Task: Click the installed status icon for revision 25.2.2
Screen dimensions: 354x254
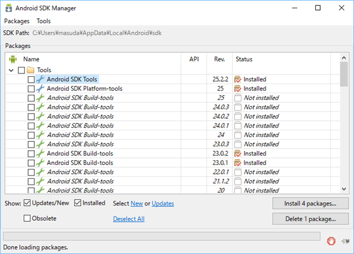Action: pyautogui.click(x=238, y=80)
